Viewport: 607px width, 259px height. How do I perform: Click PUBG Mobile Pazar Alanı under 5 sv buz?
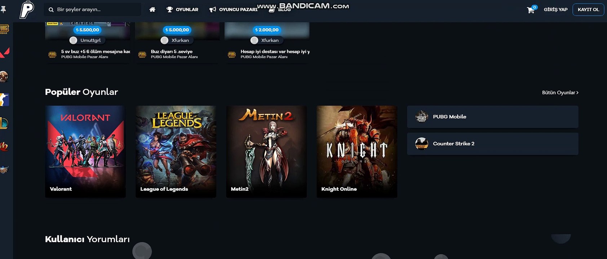click(85, 57)
